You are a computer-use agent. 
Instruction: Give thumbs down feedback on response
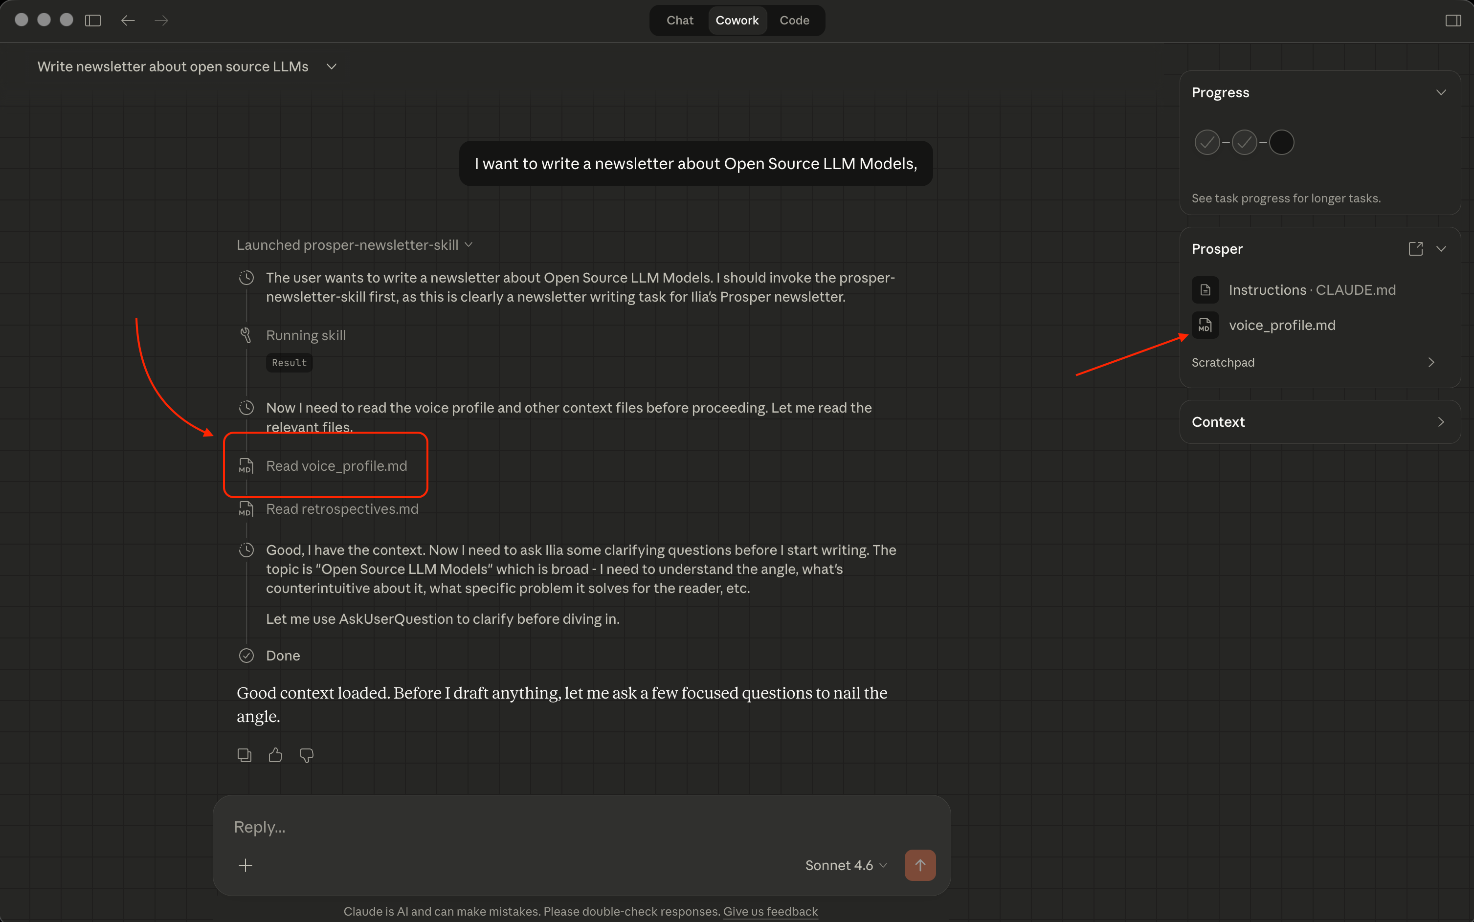[x=306, y=755]
